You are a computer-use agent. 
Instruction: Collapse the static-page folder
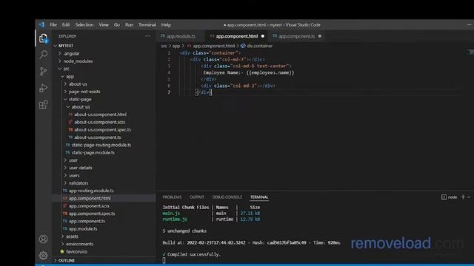[104, 99]
